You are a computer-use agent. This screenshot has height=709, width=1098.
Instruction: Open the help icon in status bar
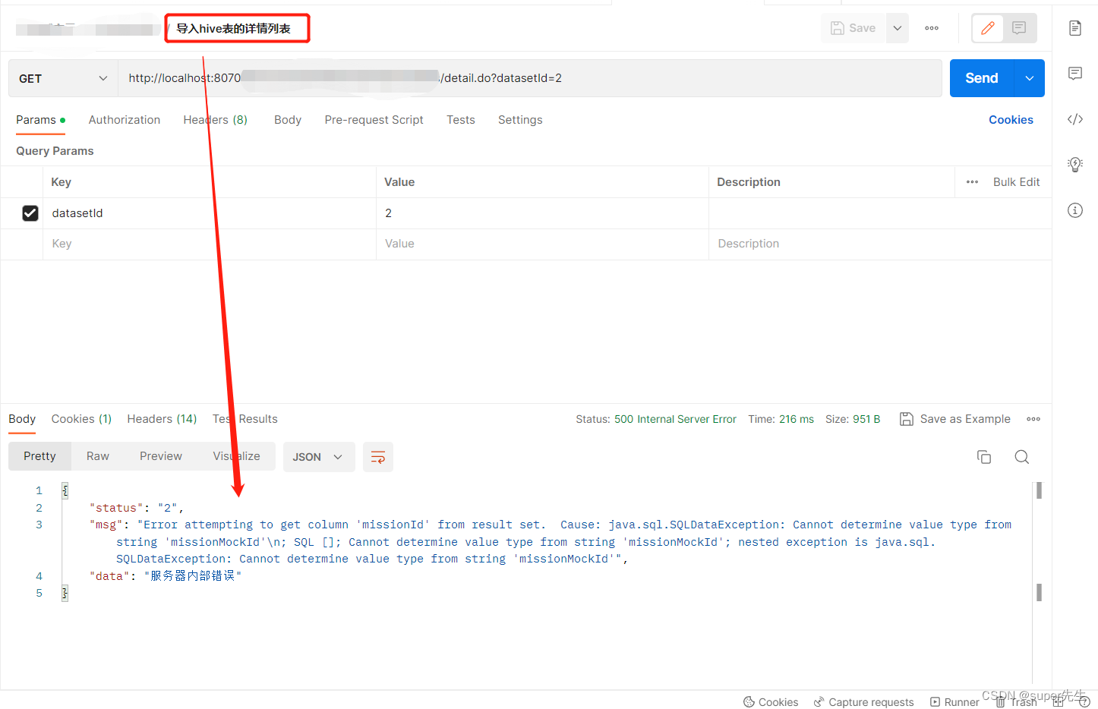click(1084, 702)
